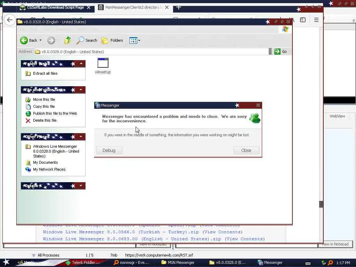Click Move this file
The image size is (356, 267).
44,99
